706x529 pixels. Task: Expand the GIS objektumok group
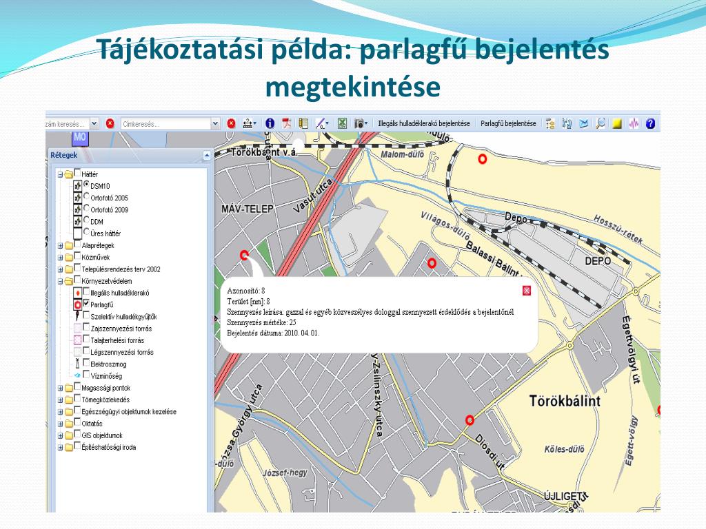pyautogui.click(x=61, y=436)
